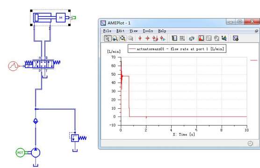Open the red histogram plot icon
The height and width of the screenshot is (168, 260).
click(201, 38)
